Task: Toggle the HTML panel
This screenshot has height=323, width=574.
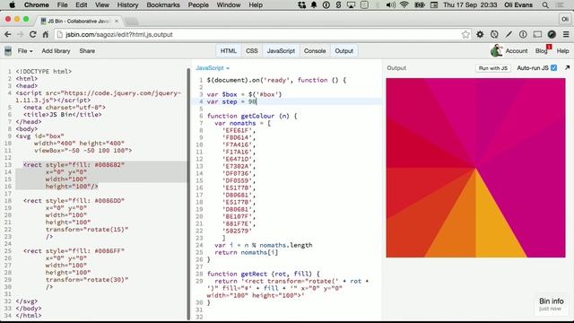Action: (x=228, y=51)
